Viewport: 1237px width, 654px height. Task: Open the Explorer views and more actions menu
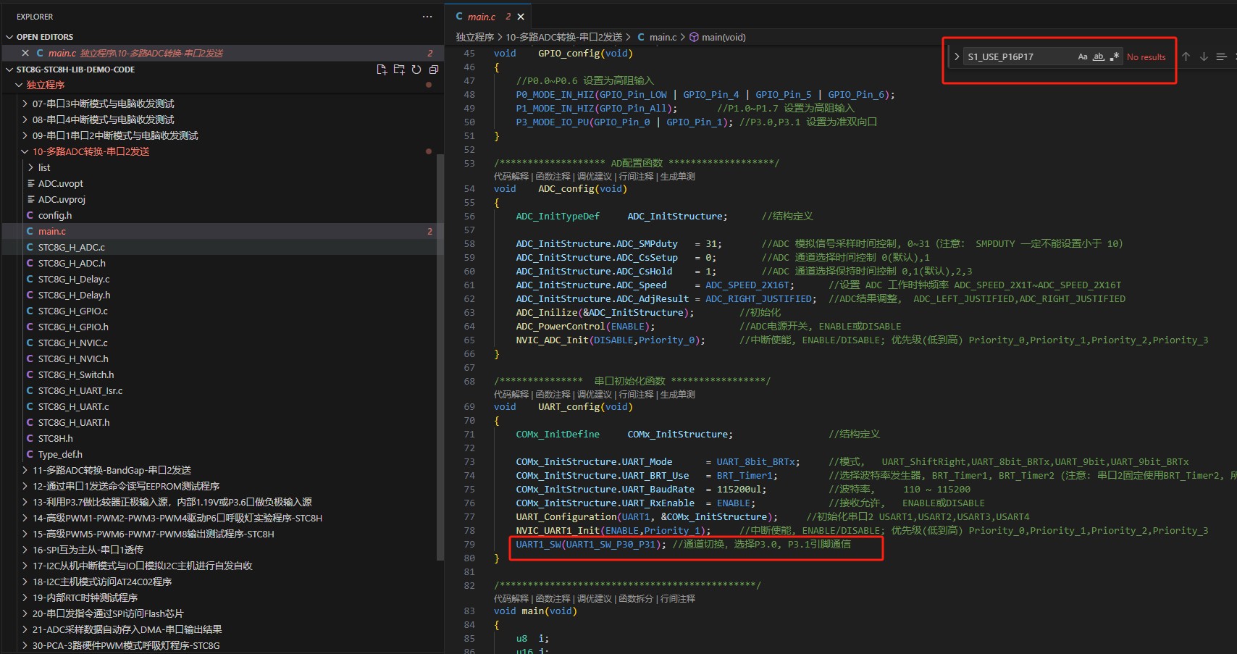click(x=427, y=16)
